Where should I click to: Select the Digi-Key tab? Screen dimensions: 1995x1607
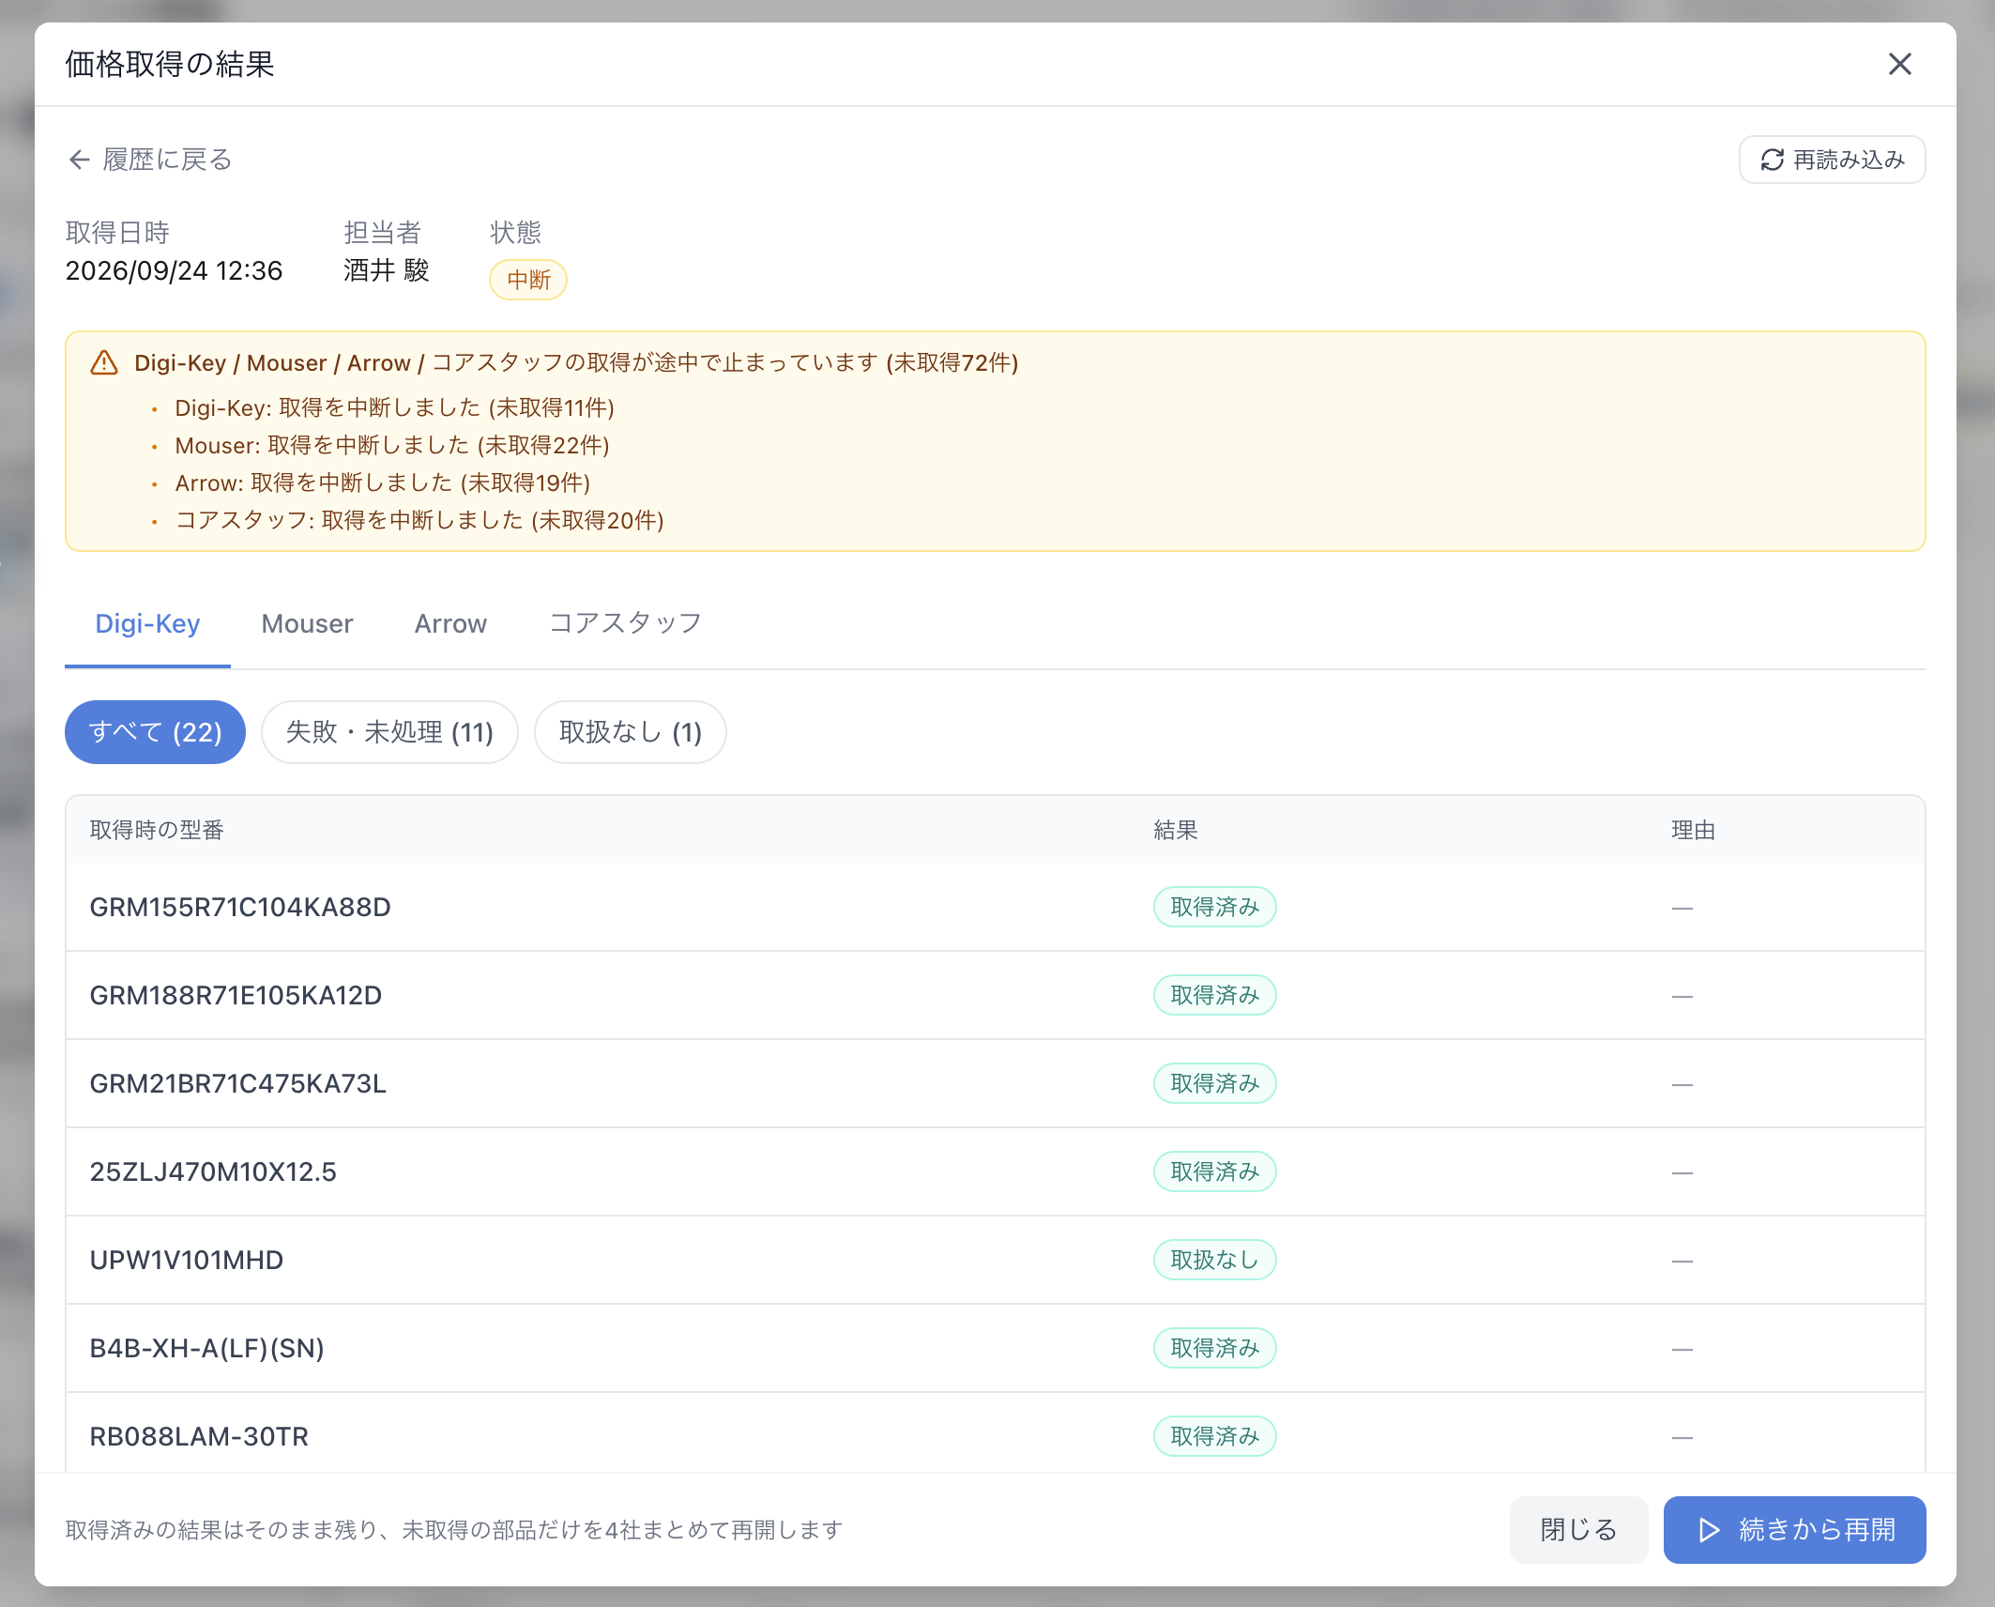[147, 623]
